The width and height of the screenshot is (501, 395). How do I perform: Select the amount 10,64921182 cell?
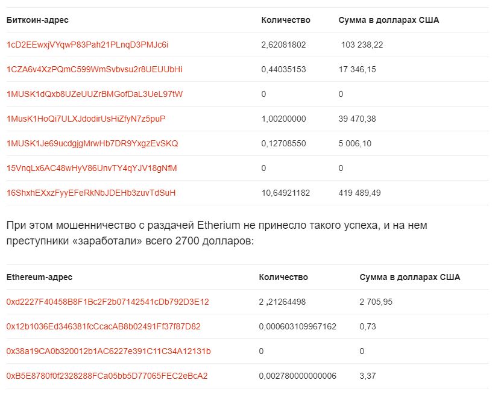[286, 193]
